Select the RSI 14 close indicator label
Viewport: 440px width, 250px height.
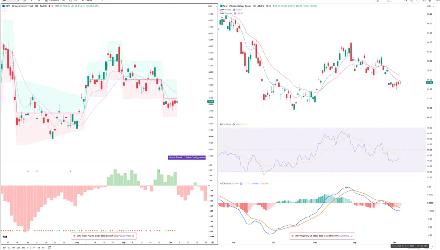(x=225, y=124)
